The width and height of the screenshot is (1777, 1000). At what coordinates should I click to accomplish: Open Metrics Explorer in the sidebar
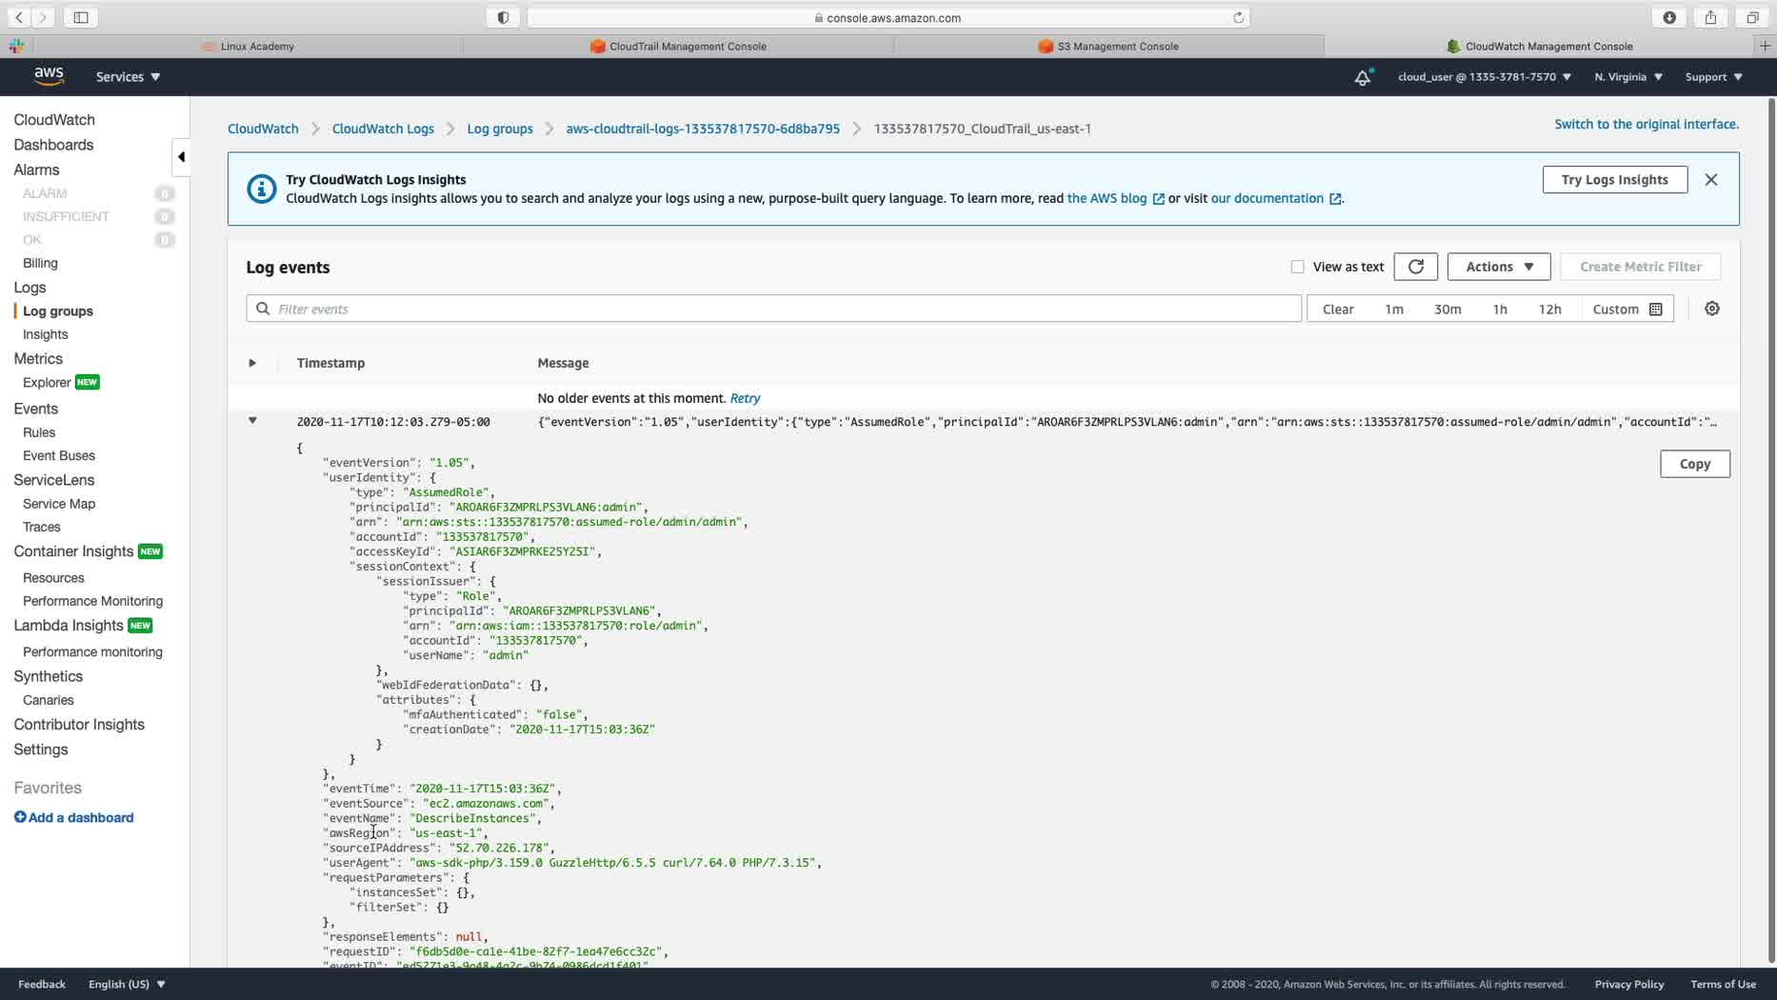(x=47, y=382)
